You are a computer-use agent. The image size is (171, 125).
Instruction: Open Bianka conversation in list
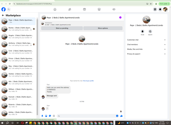point(18,29)
